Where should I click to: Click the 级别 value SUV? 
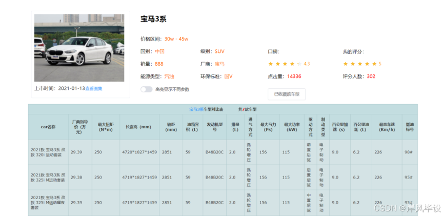(219, 51)
